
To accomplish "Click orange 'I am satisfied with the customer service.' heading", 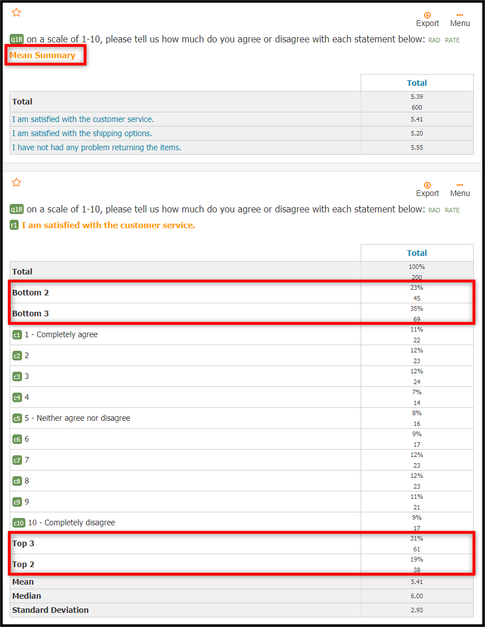I will coord(109,225).
